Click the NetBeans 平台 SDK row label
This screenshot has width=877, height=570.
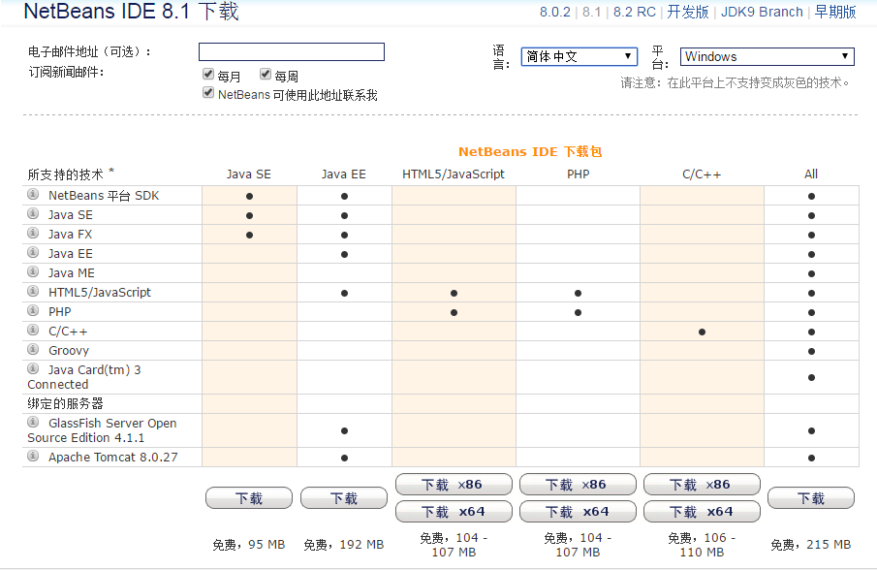pos(104,195)
